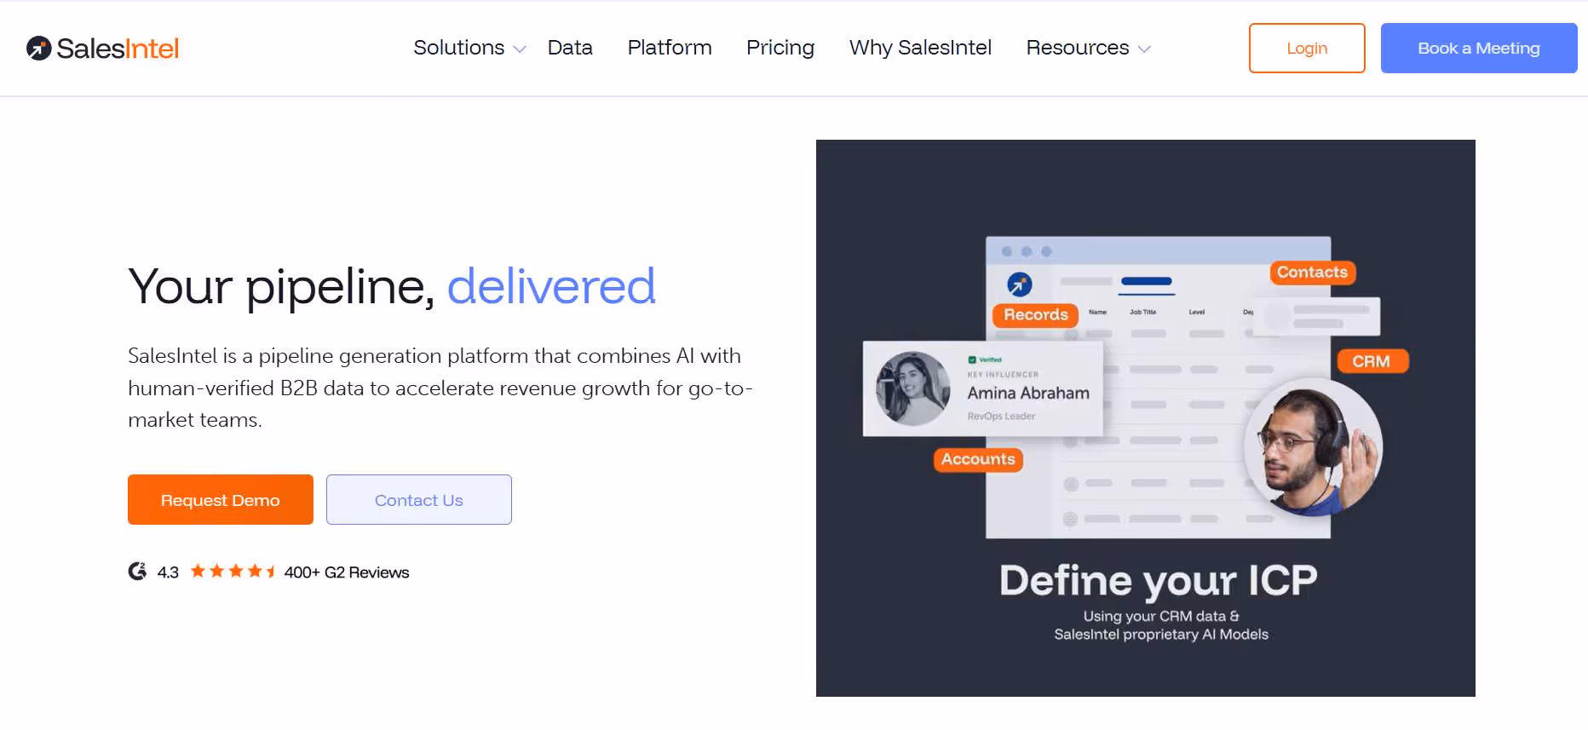
Task: Click the green Verified badge icon
Action: click(972, 359)
